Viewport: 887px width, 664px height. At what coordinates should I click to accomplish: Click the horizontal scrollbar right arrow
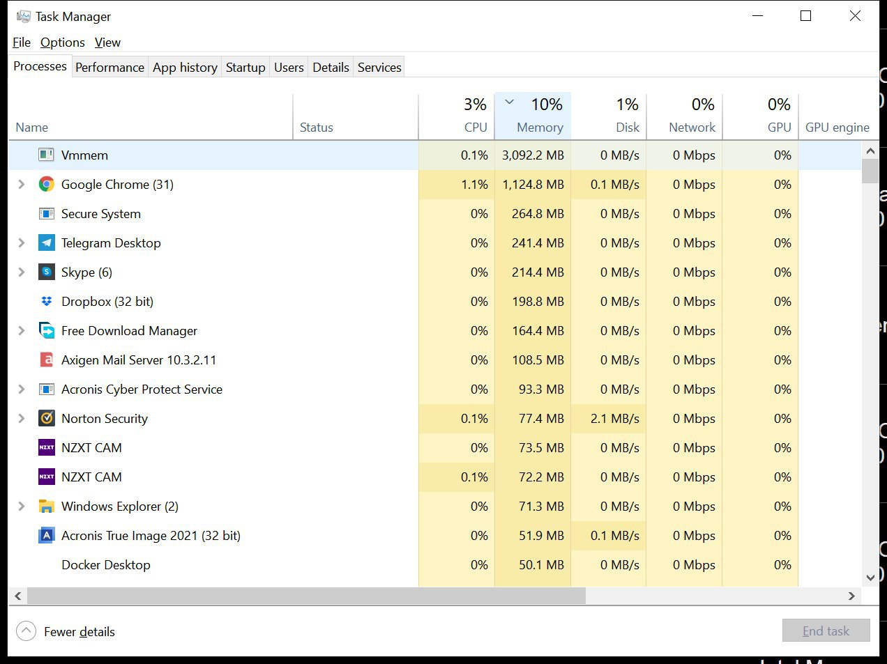pos(851,596)
